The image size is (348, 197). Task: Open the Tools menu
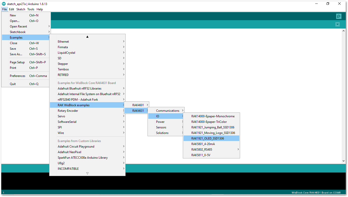pyautogui.click(x=31, y=9)
